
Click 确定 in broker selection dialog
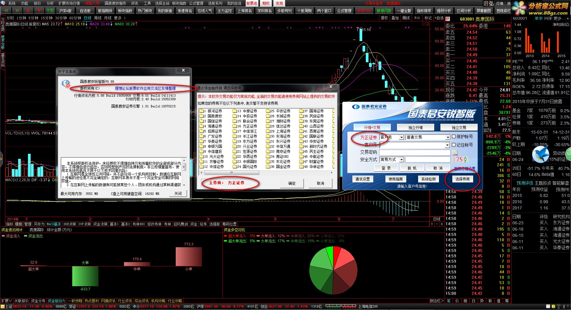pyautogui.click(x=292, y=183)
